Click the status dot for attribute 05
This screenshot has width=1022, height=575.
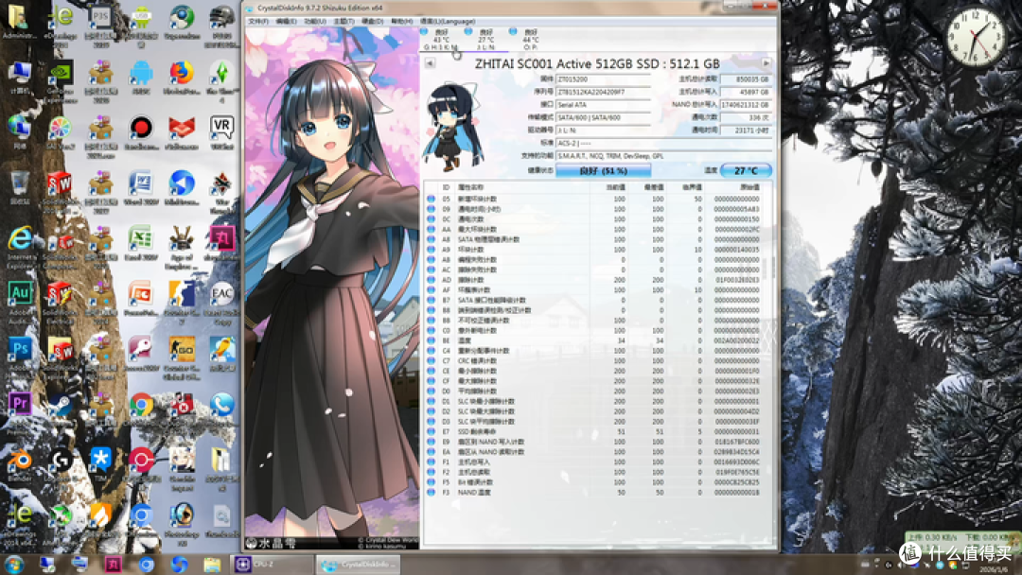pyautogui.click(x=431, y=200)
